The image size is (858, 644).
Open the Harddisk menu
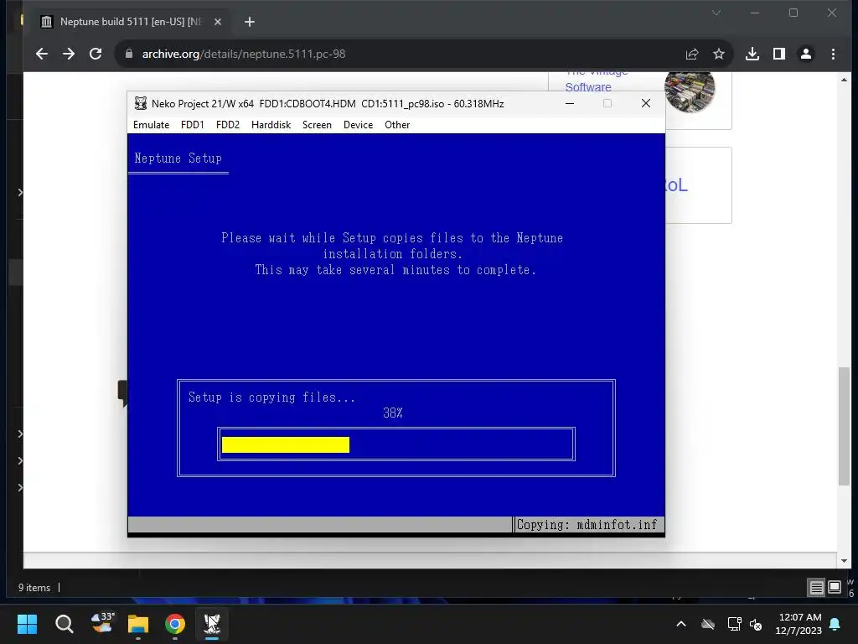point(271,125)
